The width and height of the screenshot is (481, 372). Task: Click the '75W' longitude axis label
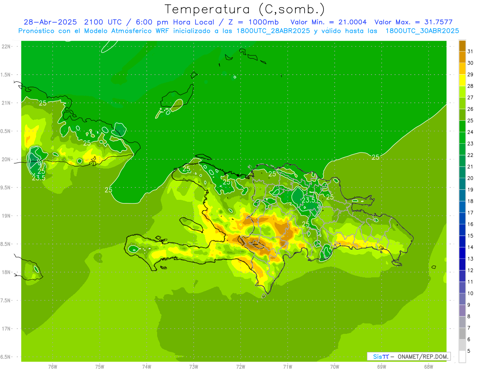tap(99, 366)
